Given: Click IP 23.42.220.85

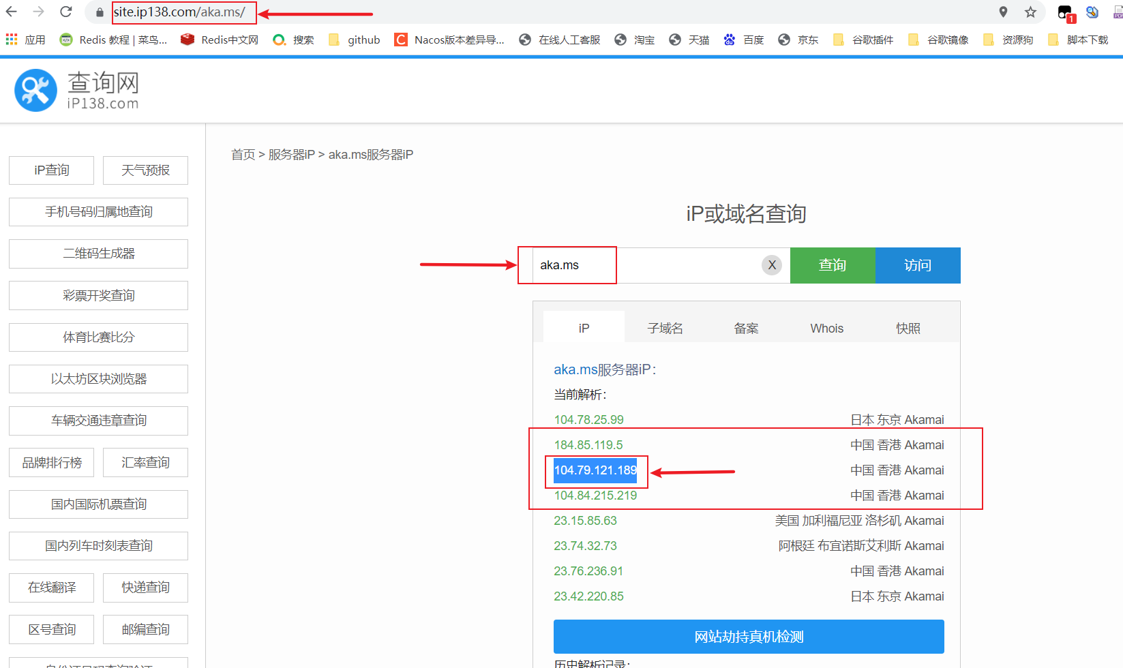Looking at the screenshot, I should (x=588, y=596).
